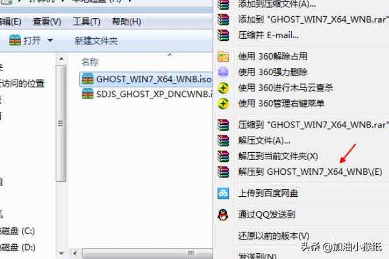This screenshot has width=389, height=259.
Task: Click the 新建文件夹 toolbar button
Action: point(96,41)
